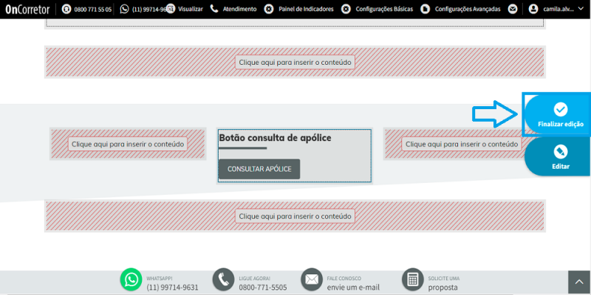
Task: Insert content in the upper full-width placeholder
Action: 295,62
